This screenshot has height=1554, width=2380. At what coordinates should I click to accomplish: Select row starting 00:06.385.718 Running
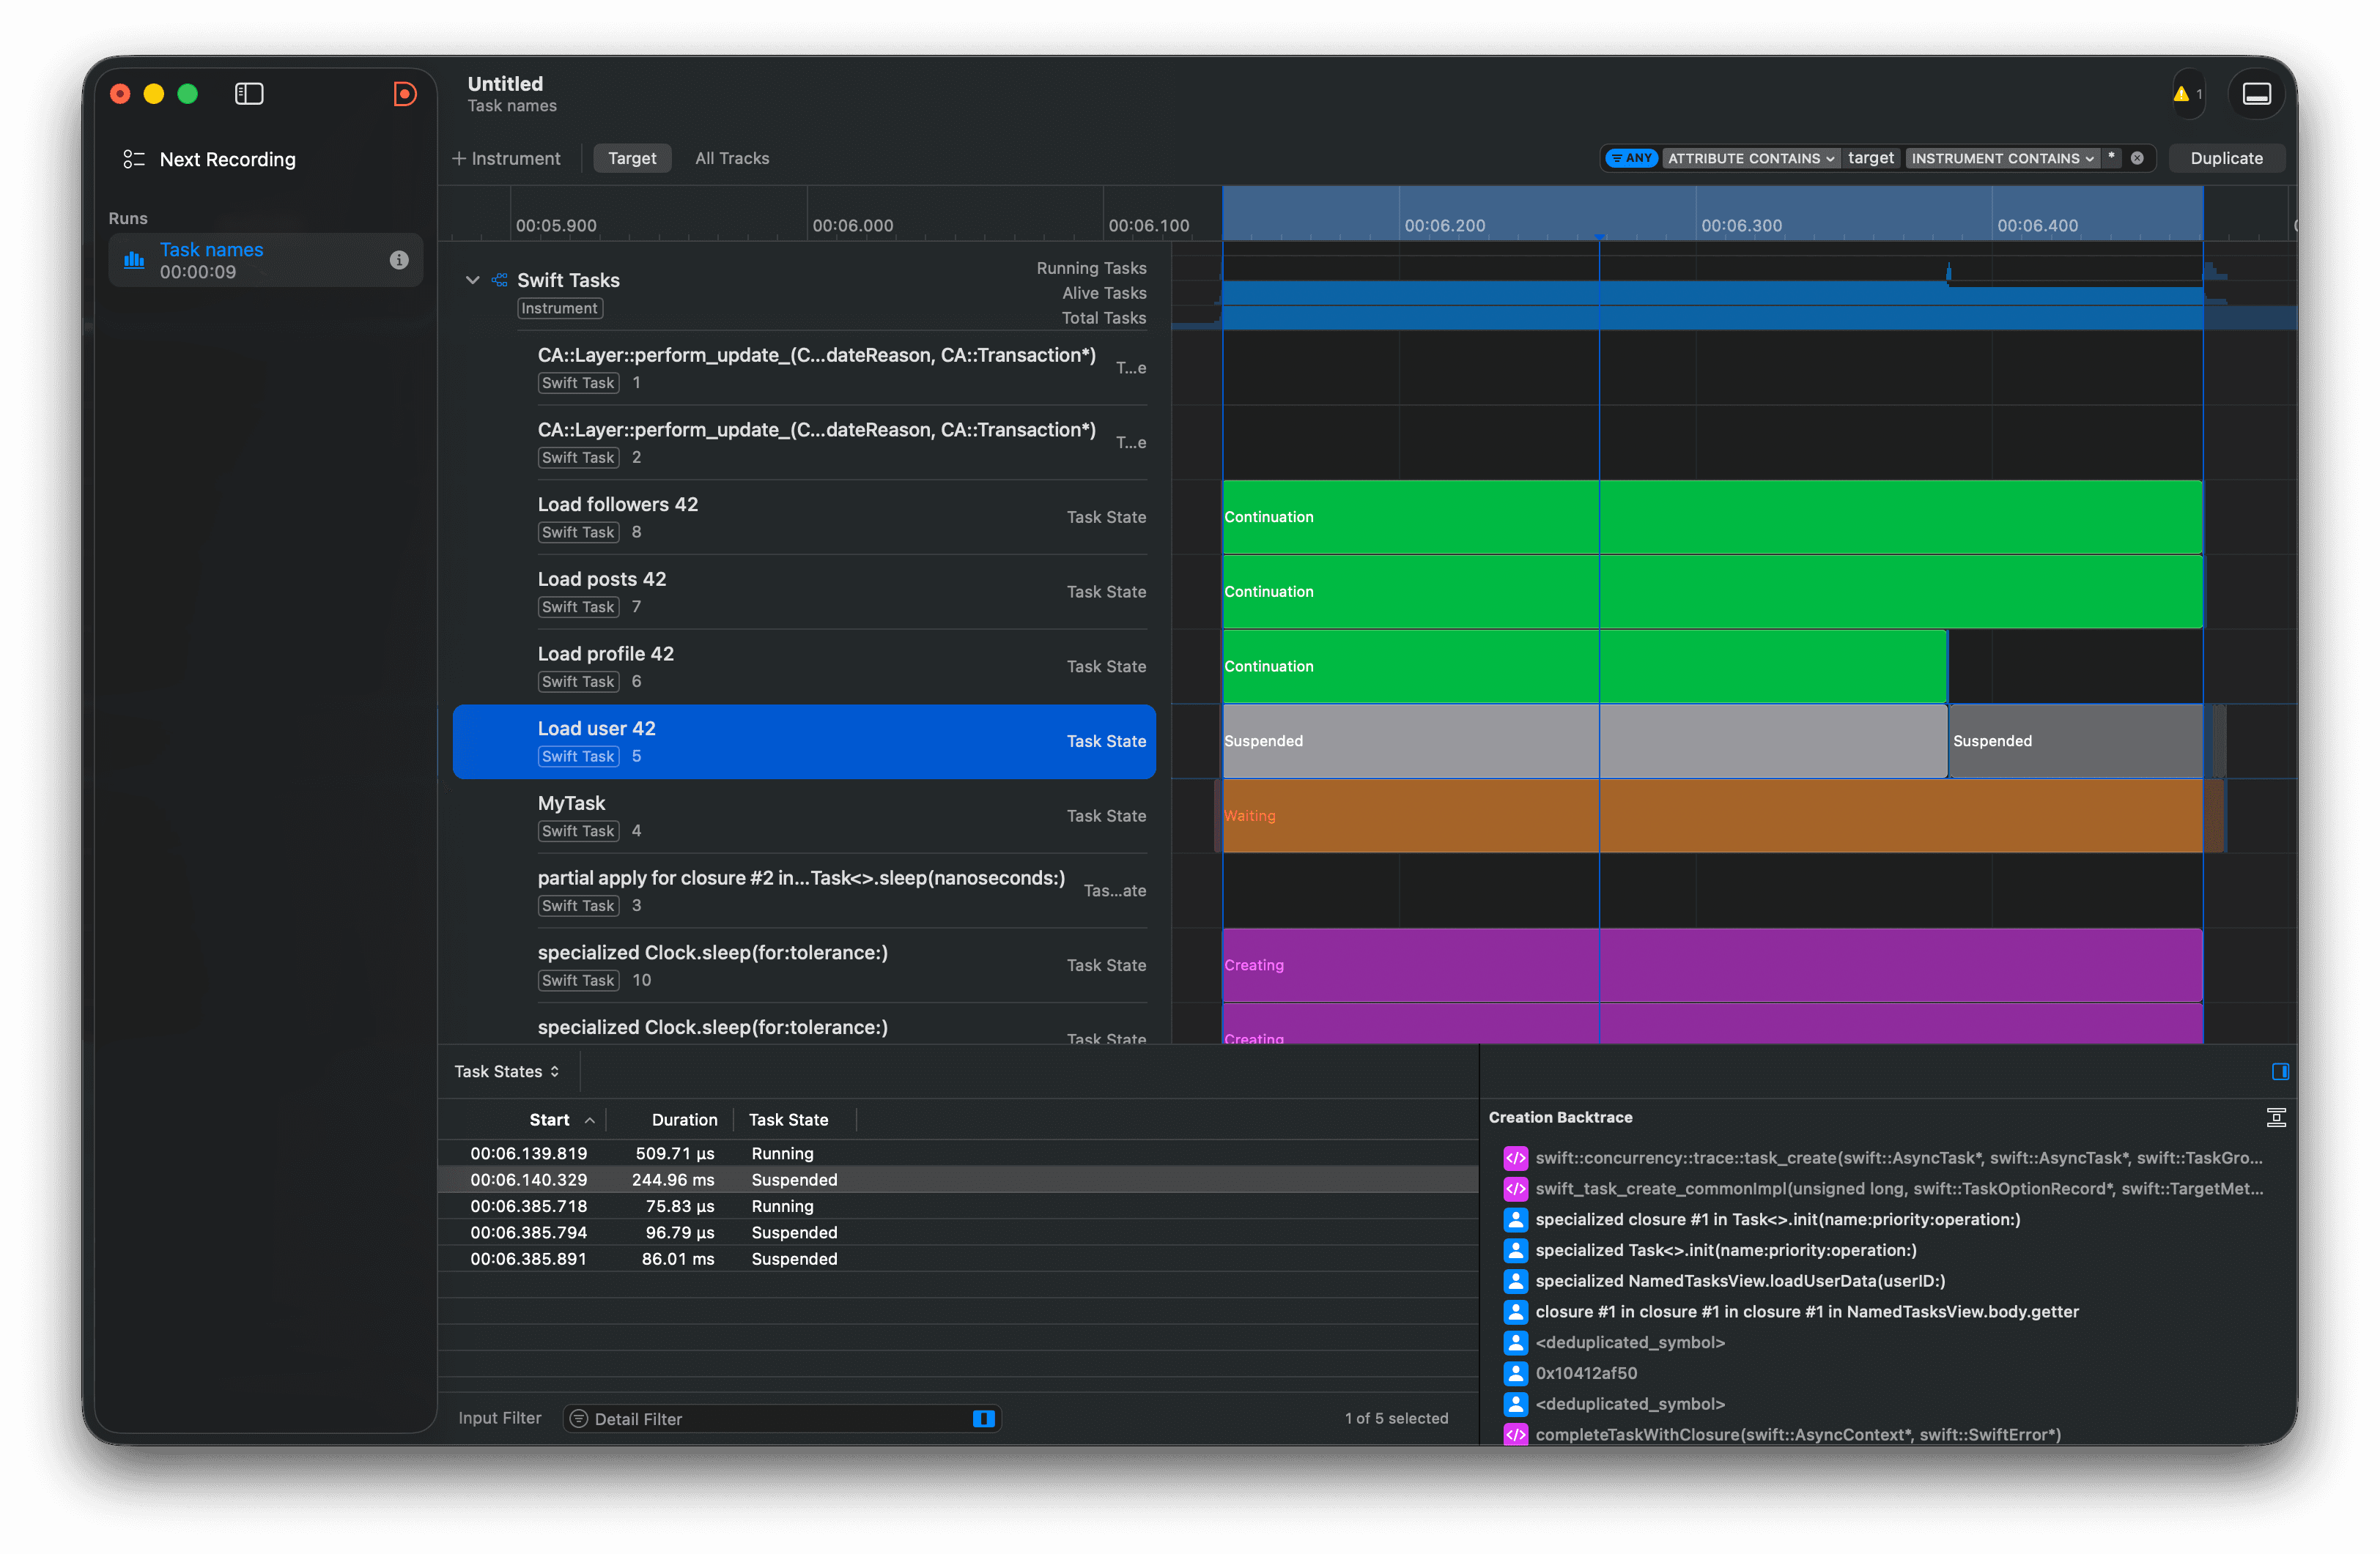tap(957, 1206)
